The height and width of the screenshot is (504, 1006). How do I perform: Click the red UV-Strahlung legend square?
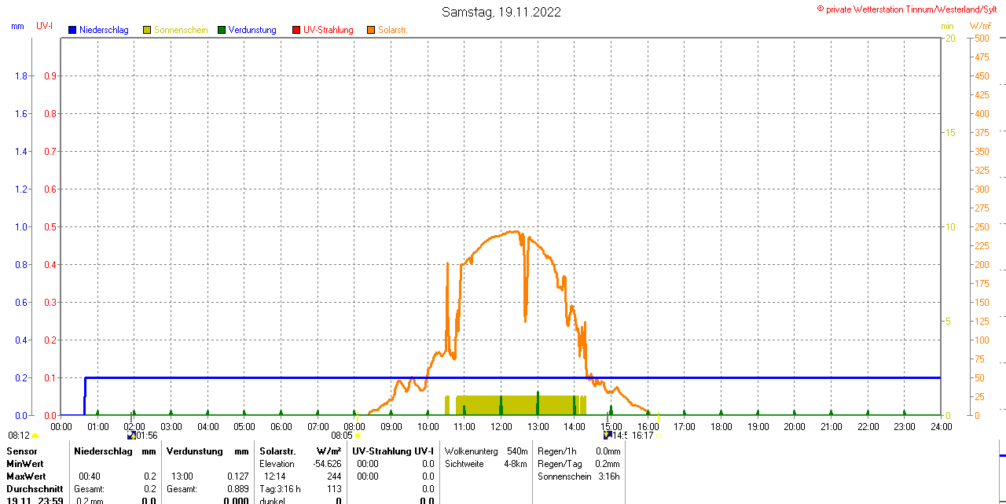pyautogui.click(x=296, y=30)
